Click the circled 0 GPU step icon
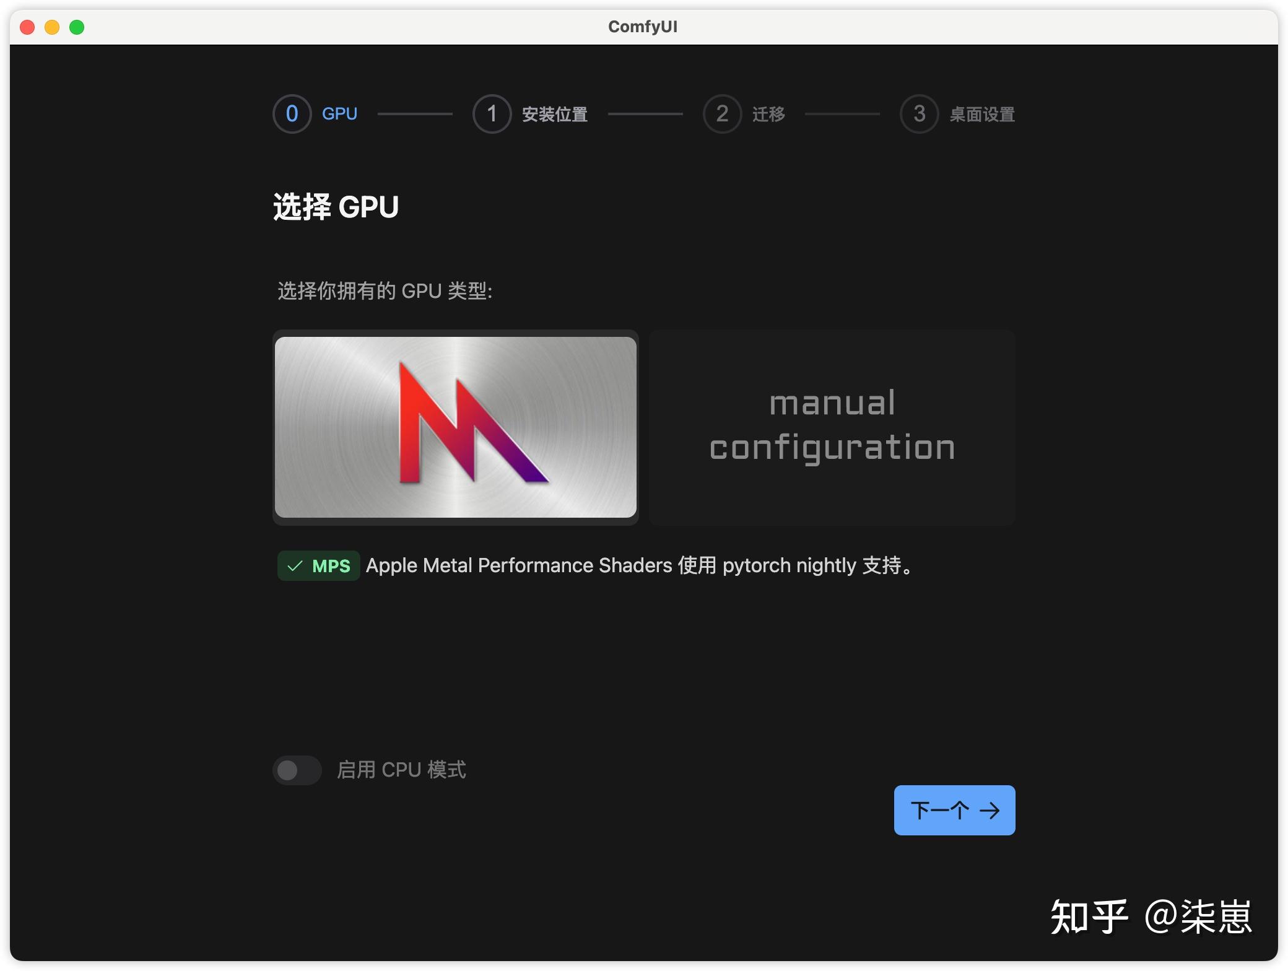This screenshot has width=1288, height=971. [292, 114]
